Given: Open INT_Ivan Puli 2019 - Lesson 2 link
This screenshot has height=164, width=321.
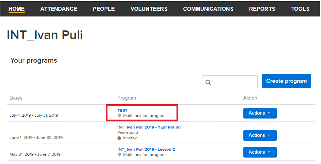Looking at the screenshot, I should (x=146, y=149).
